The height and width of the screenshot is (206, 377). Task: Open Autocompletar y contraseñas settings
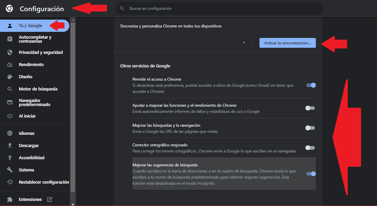(35, 39)
